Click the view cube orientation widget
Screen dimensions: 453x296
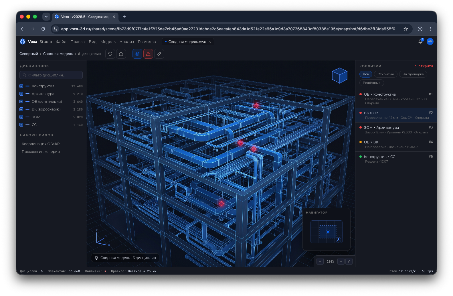(339, 76)
